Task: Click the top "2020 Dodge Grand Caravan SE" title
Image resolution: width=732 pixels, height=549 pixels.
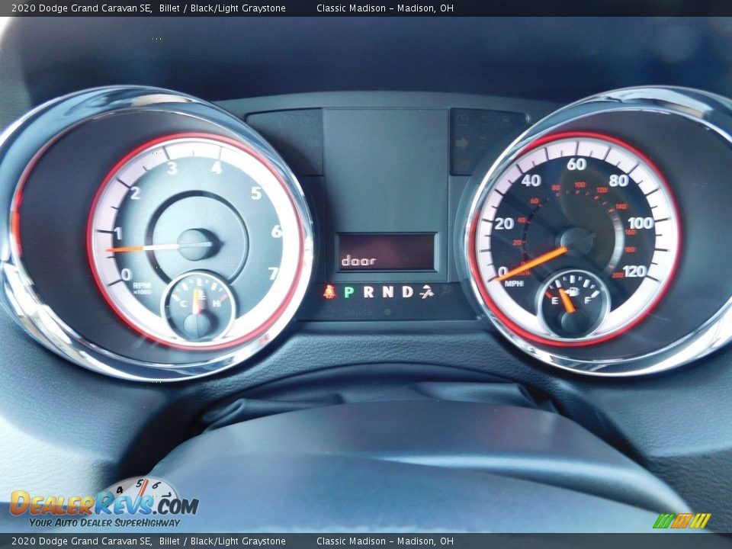Action: pos(82,8)
